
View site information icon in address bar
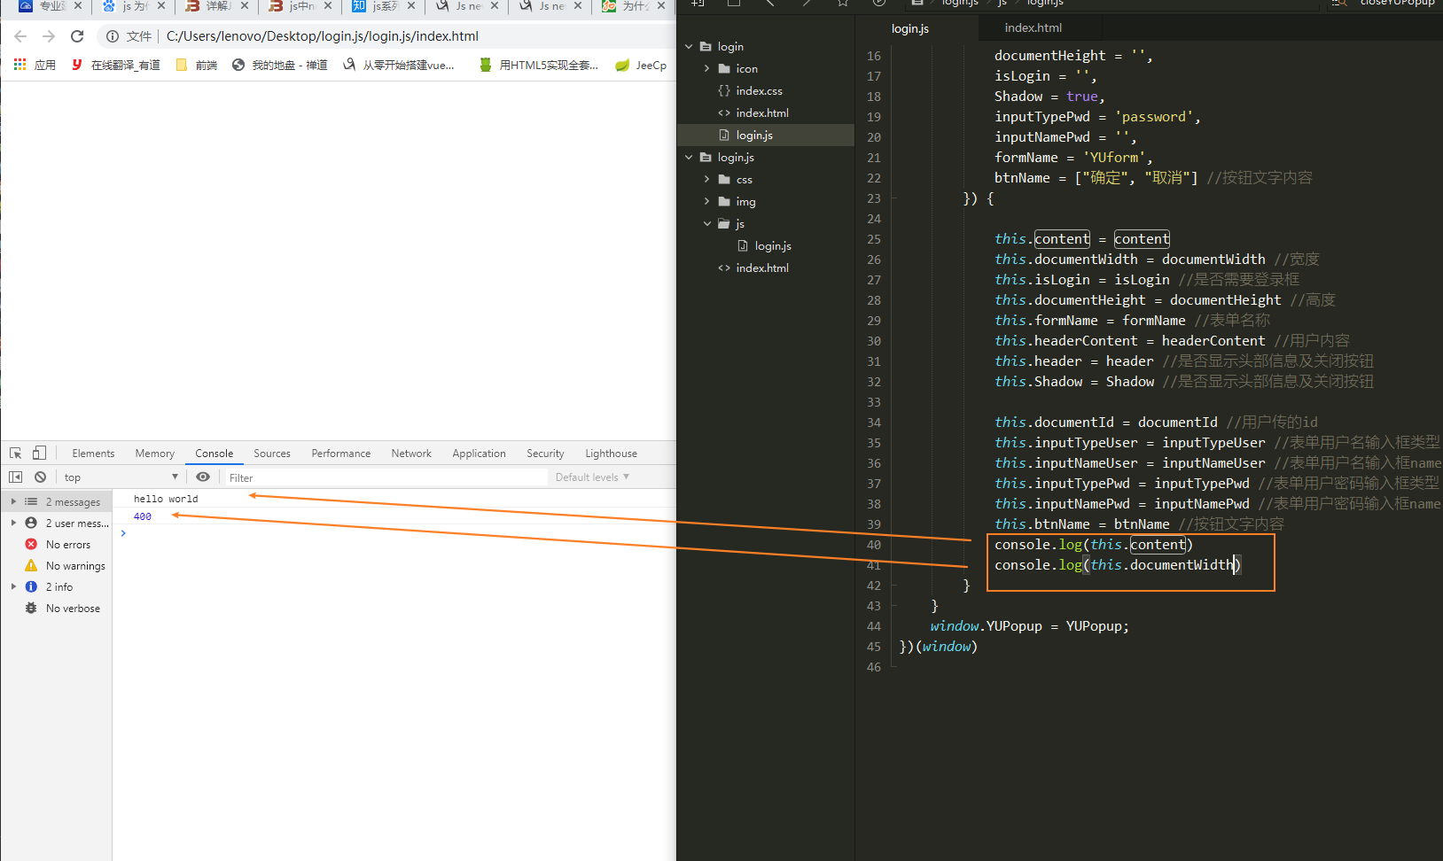(x=113, y=36)
